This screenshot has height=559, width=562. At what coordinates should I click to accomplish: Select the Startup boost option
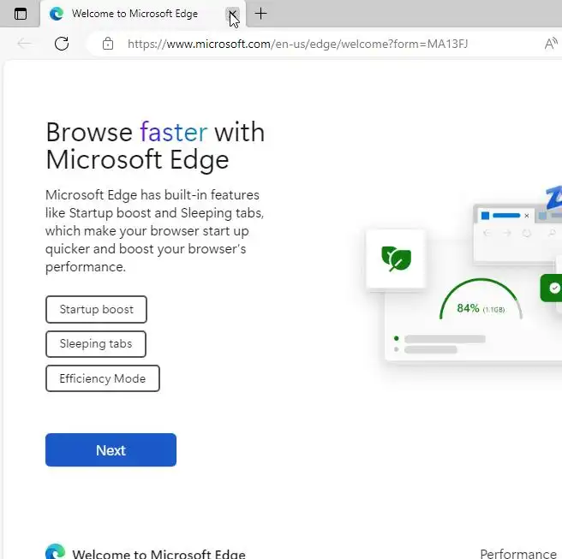coord(97,309)
